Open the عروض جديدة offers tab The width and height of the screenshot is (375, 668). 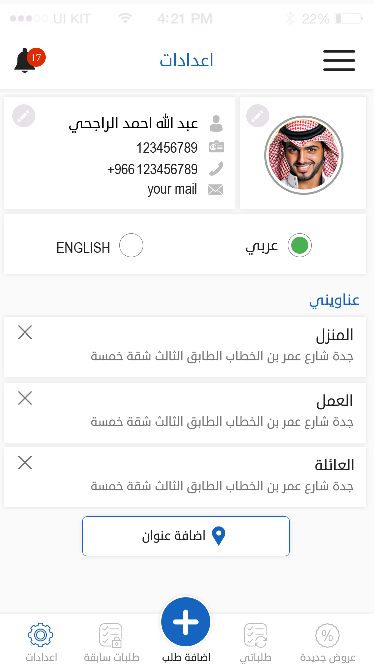[x=328, y=642]
